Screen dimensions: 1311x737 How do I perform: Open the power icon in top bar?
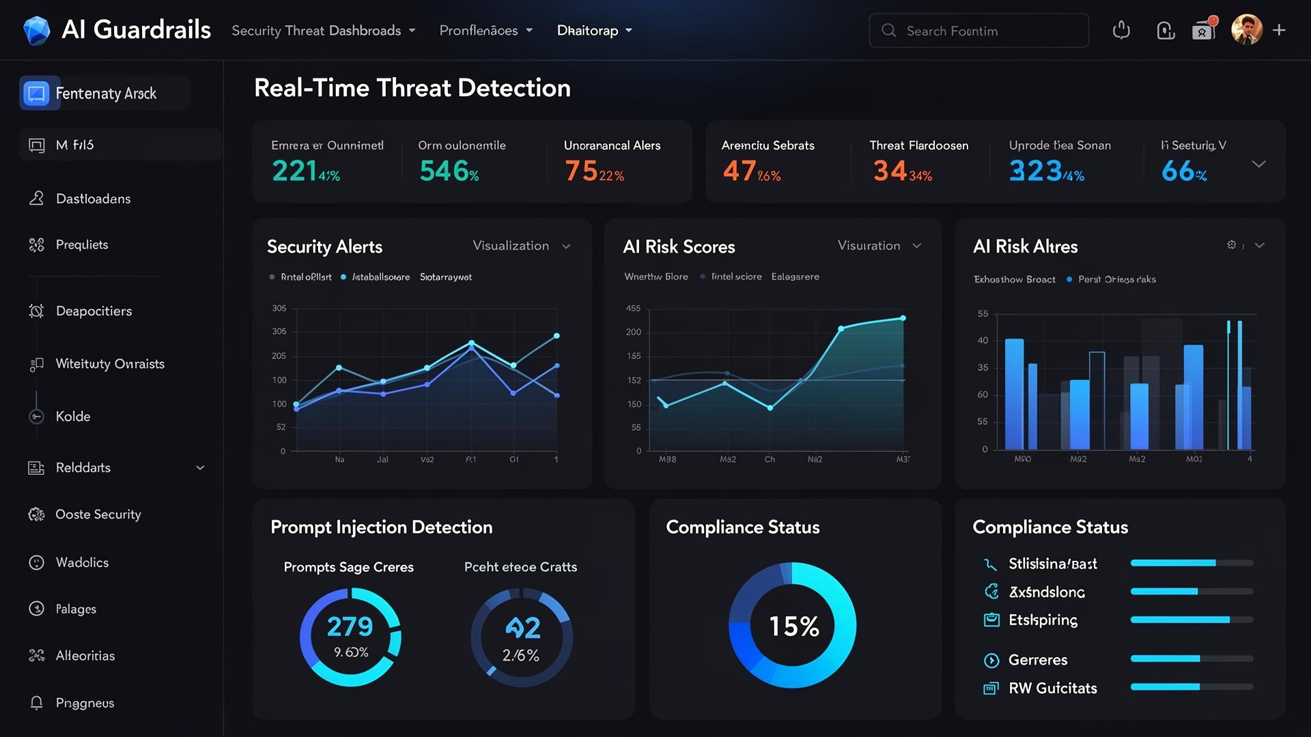(1121, 30)
